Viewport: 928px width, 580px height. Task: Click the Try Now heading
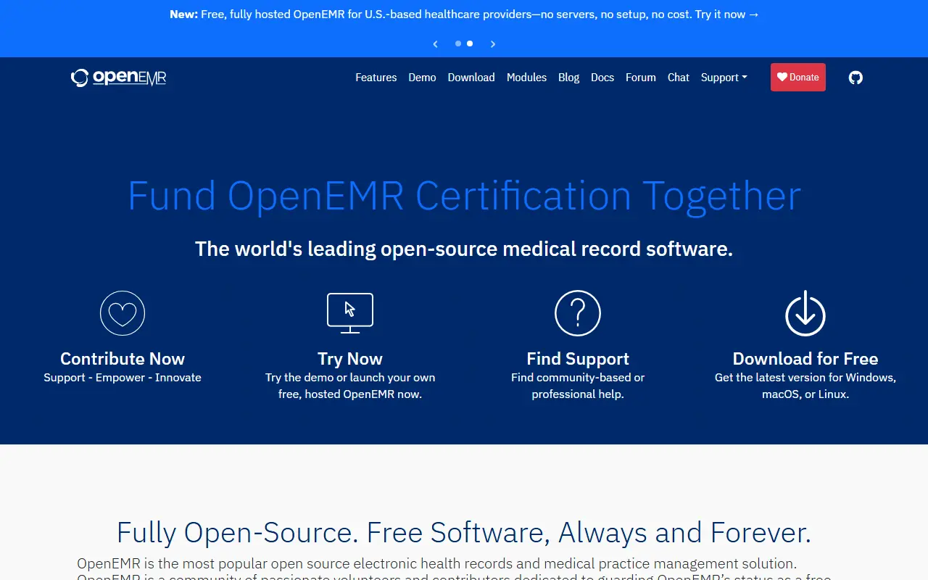click(x=350, y=359)
